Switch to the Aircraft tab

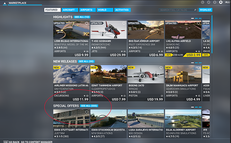point(70,10)
